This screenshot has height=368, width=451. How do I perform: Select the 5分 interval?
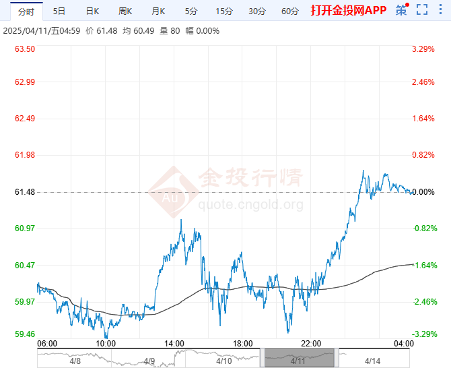click(191, 11)
